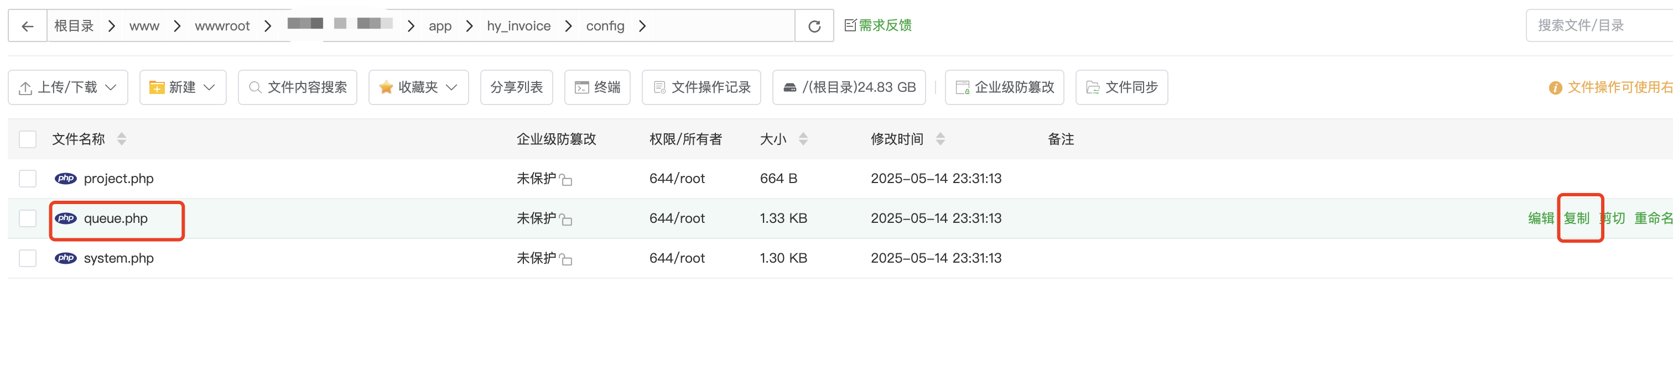Tick the queue.php row checkbox
The image size is (1673, 386).
[28, 218]
